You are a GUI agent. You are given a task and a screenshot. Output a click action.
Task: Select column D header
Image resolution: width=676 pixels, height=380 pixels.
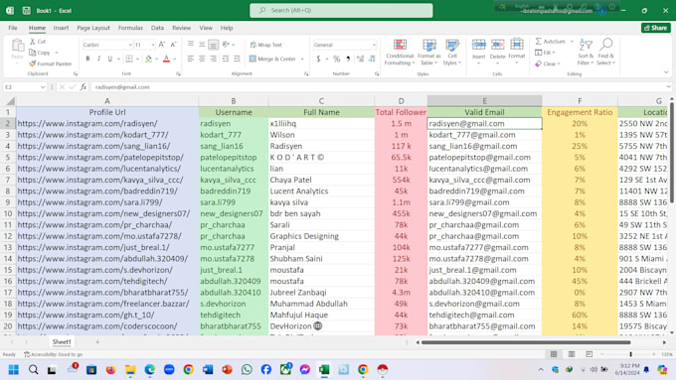[x=401, y=101]
